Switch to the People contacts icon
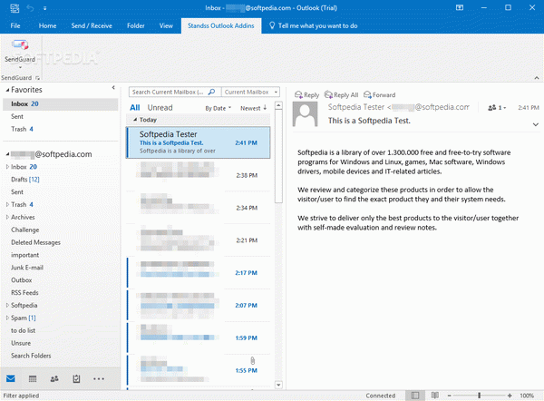This screenshot has height=401, width=544. coord(55,378)
